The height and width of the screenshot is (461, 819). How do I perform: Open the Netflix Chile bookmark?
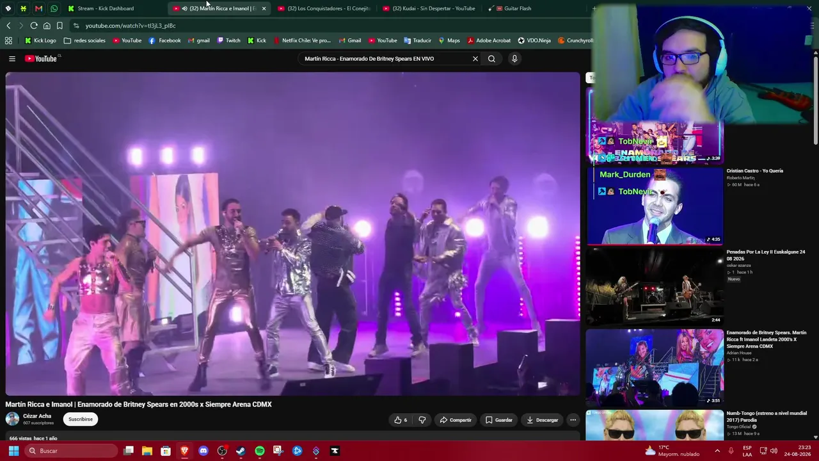tap(301, 40)
